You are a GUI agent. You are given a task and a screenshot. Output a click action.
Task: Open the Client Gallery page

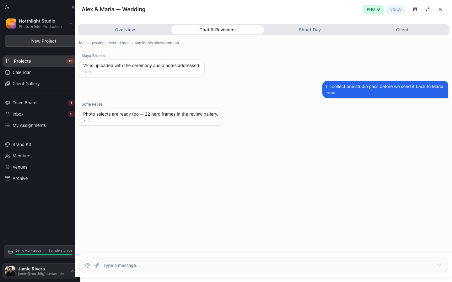(39, 84)
